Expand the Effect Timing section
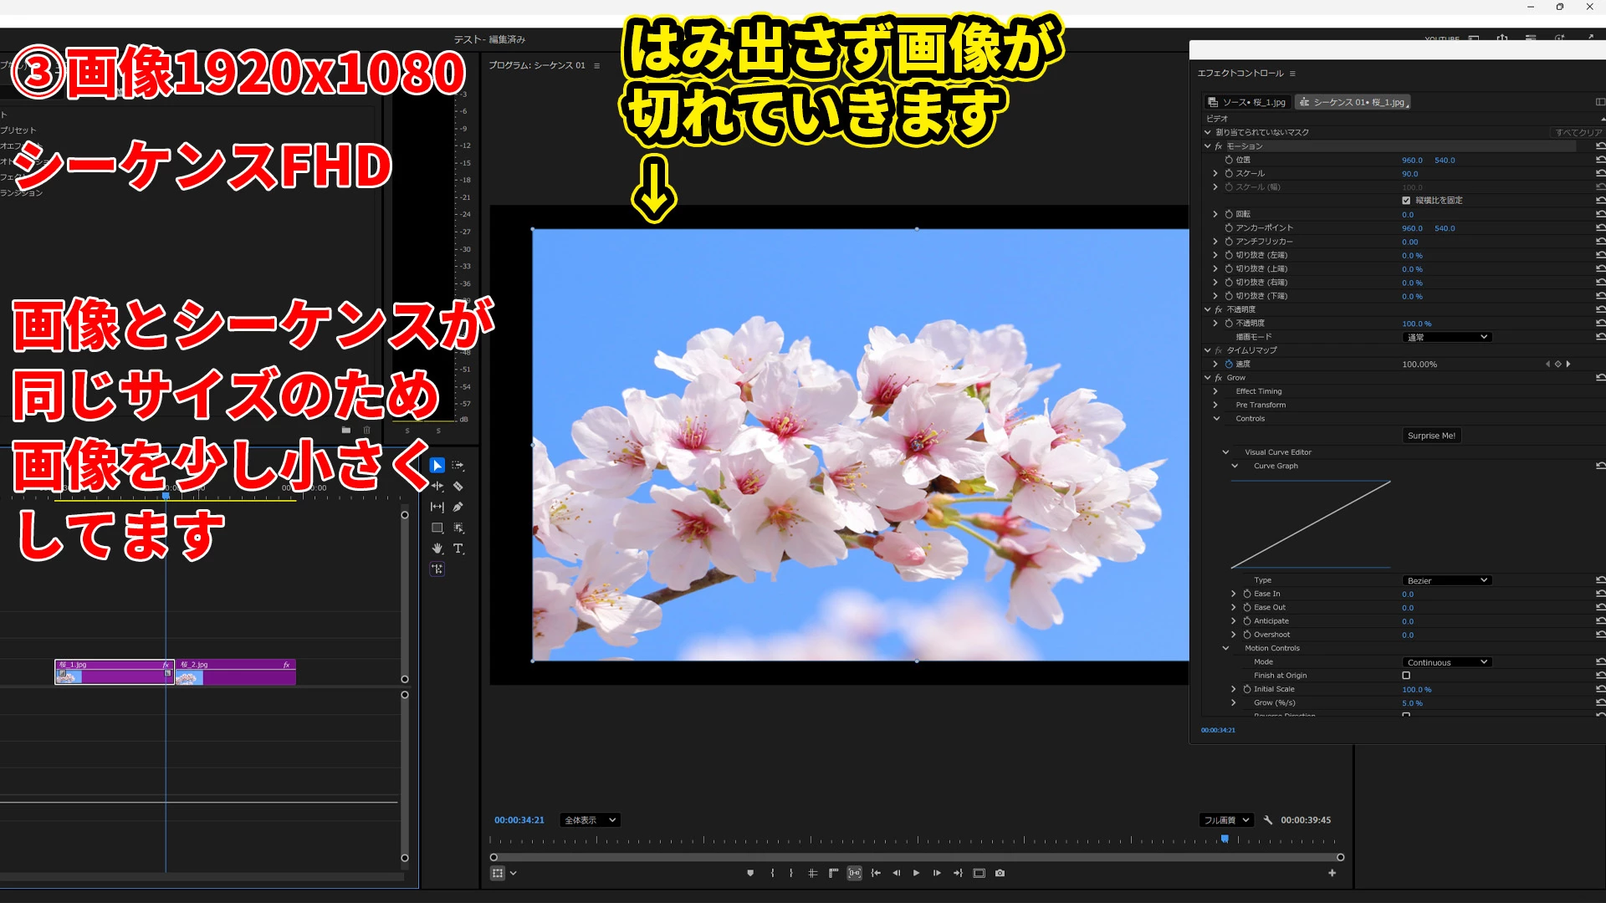The width and height of the screenshot is (1606, 903). click(1215, 391)
